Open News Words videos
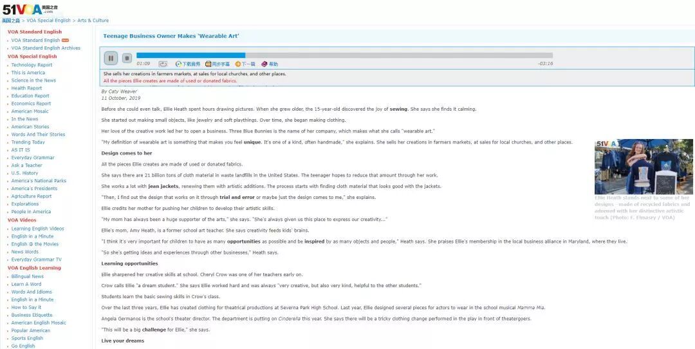This screenshot has height=349, width=695. [25, 252]
